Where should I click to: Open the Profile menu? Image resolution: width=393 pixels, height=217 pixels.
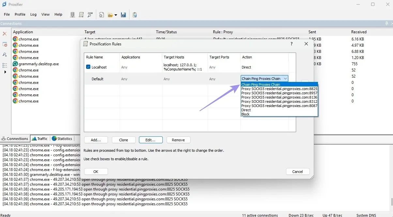[x=20, y=14]
